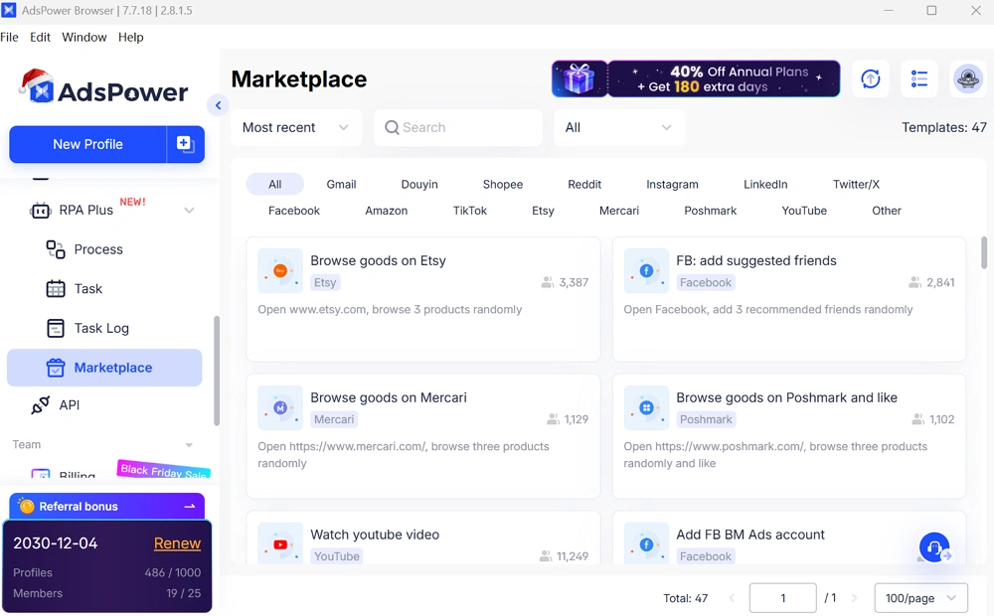The image size is (994, 616).
Task: Click inside the template Search field
Action: (457, 127)
